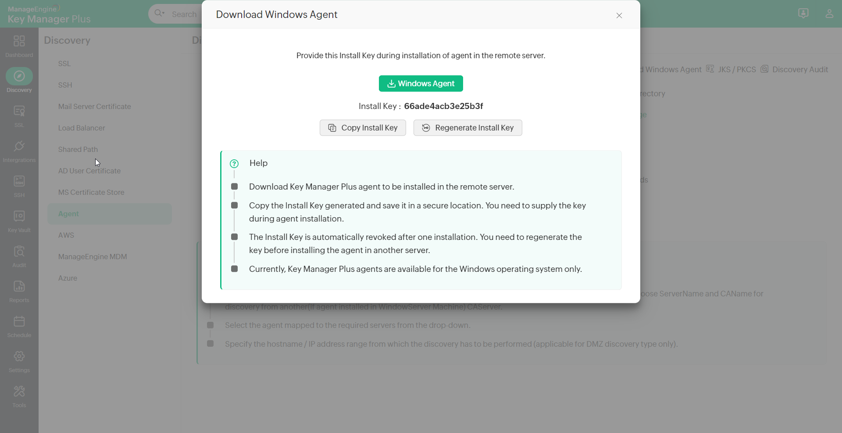Open the Key Vault sidebar icon
This screenshot has height=433, width=842.
(19, 216)
